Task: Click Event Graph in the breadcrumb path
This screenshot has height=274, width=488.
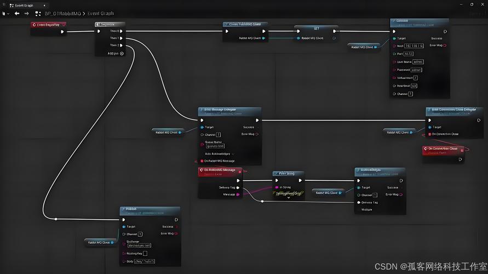Action: tap(100, 13)
